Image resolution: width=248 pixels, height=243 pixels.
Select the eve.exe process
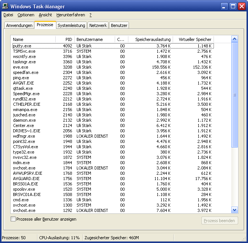coord(113,67)
